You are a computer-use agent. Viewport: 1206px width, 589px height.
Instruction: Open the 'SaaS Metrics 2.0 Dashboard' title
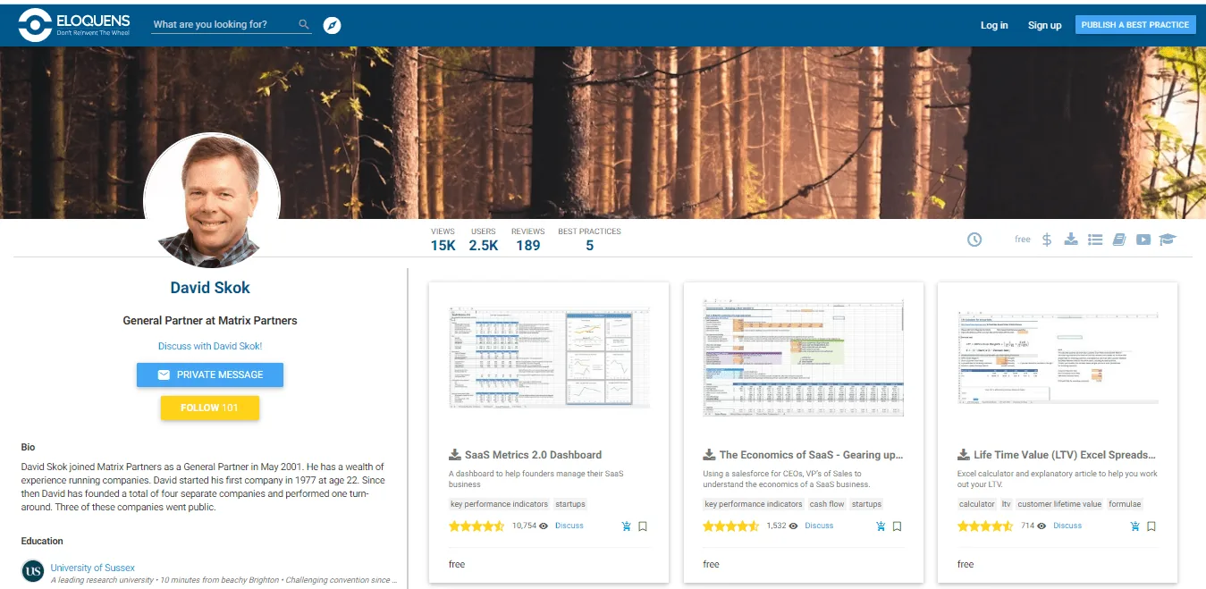coord(533,454)
